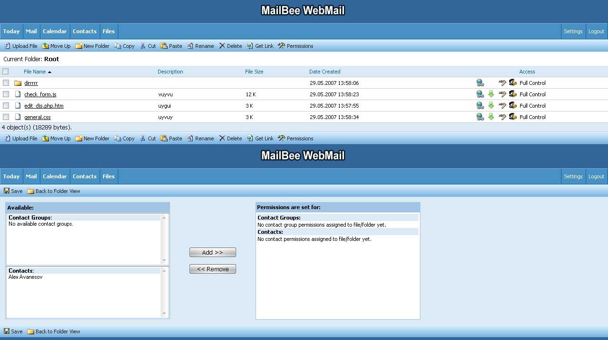Click the get-link globe icon for edit_dis.php.htm
The width and height of the screenshot is (608, 340).
(x=480, y=105)
